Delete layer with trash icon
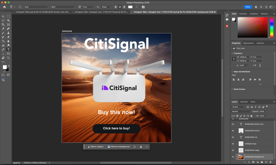Viewport: 276px width, 165px height. tap(270, 162)
